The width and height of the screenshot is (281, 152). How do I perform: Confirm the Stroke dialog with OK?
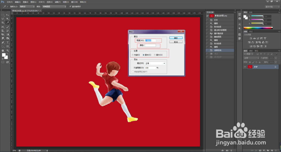click(x=176, y=38)
